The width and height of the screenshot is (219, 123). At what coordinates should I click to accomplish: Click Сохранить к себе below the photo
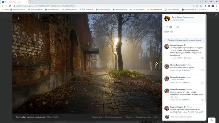point(143,117)
